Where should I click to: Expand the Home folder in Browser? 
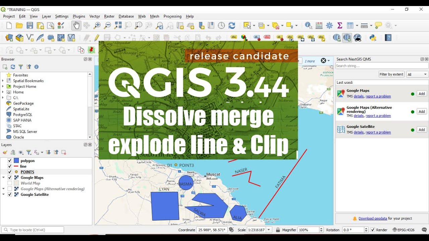(x=3, y=92)
